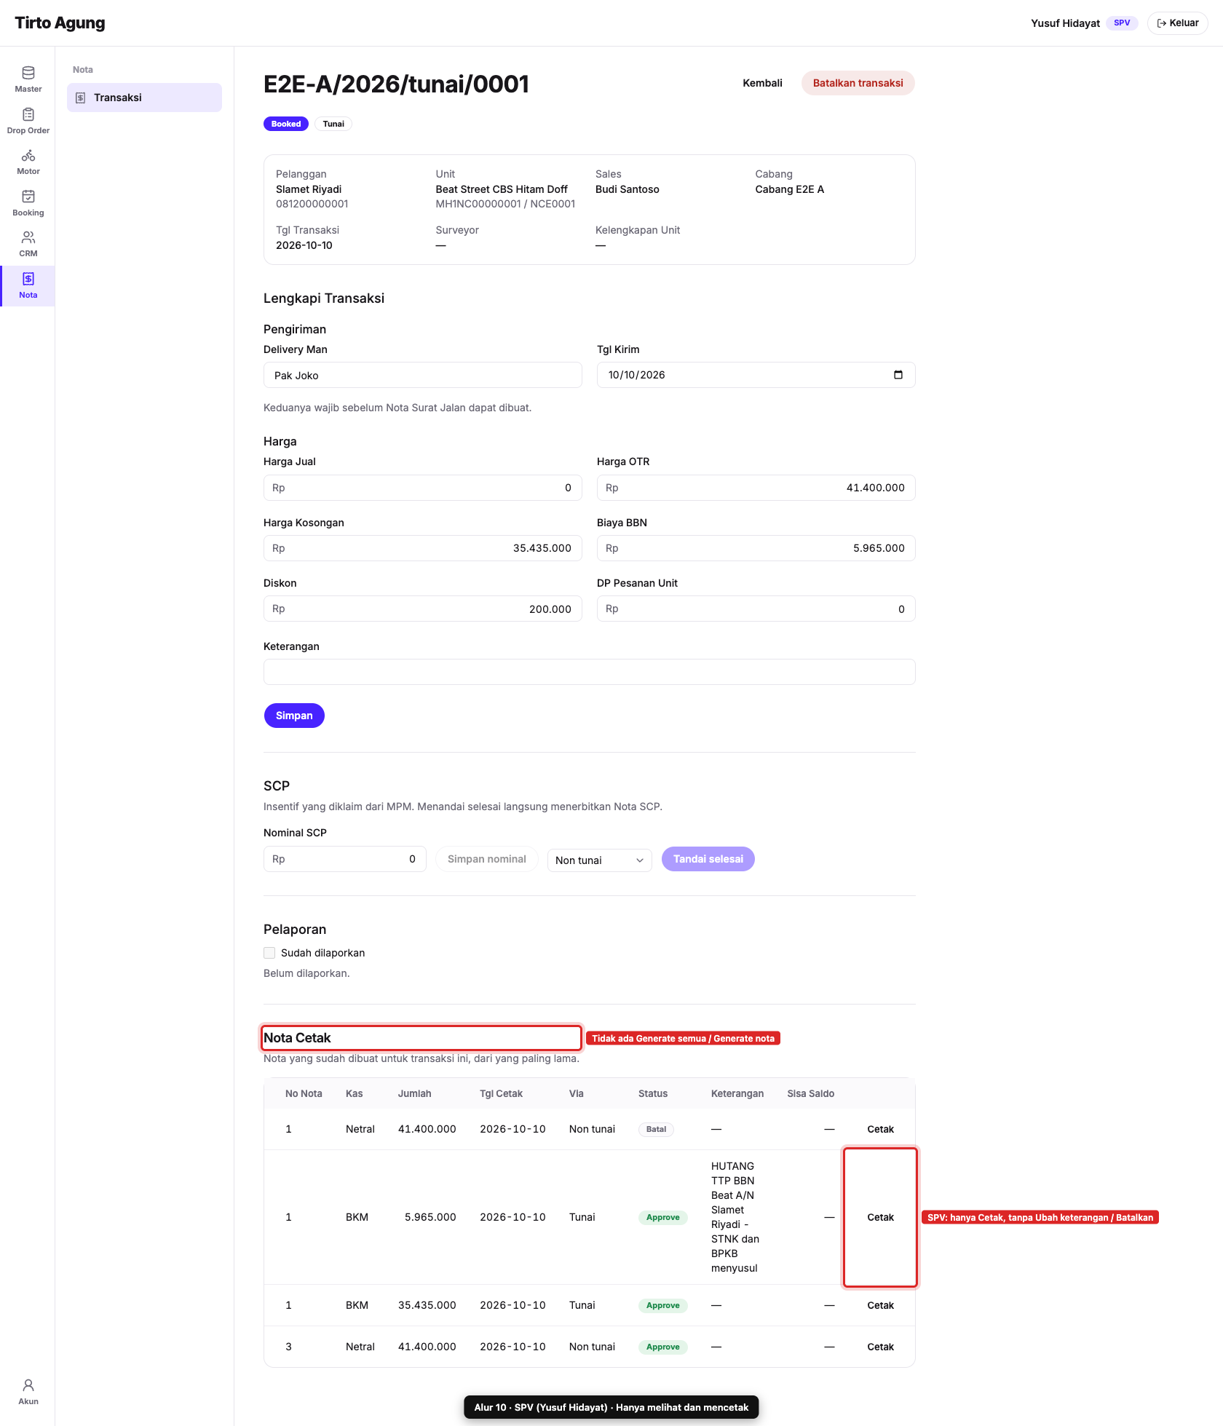Viewport: 1223px width, 1426px height.
Task: Open the CRM section
Action: pos(28,244)
